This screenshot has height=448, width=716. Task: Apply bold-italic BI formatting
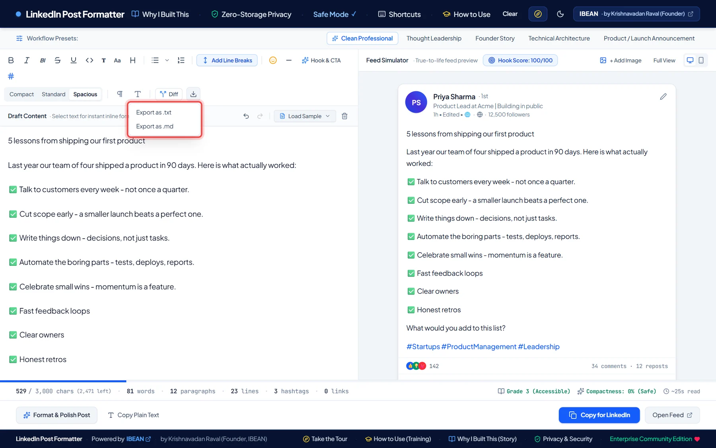(x=43, y=60)
